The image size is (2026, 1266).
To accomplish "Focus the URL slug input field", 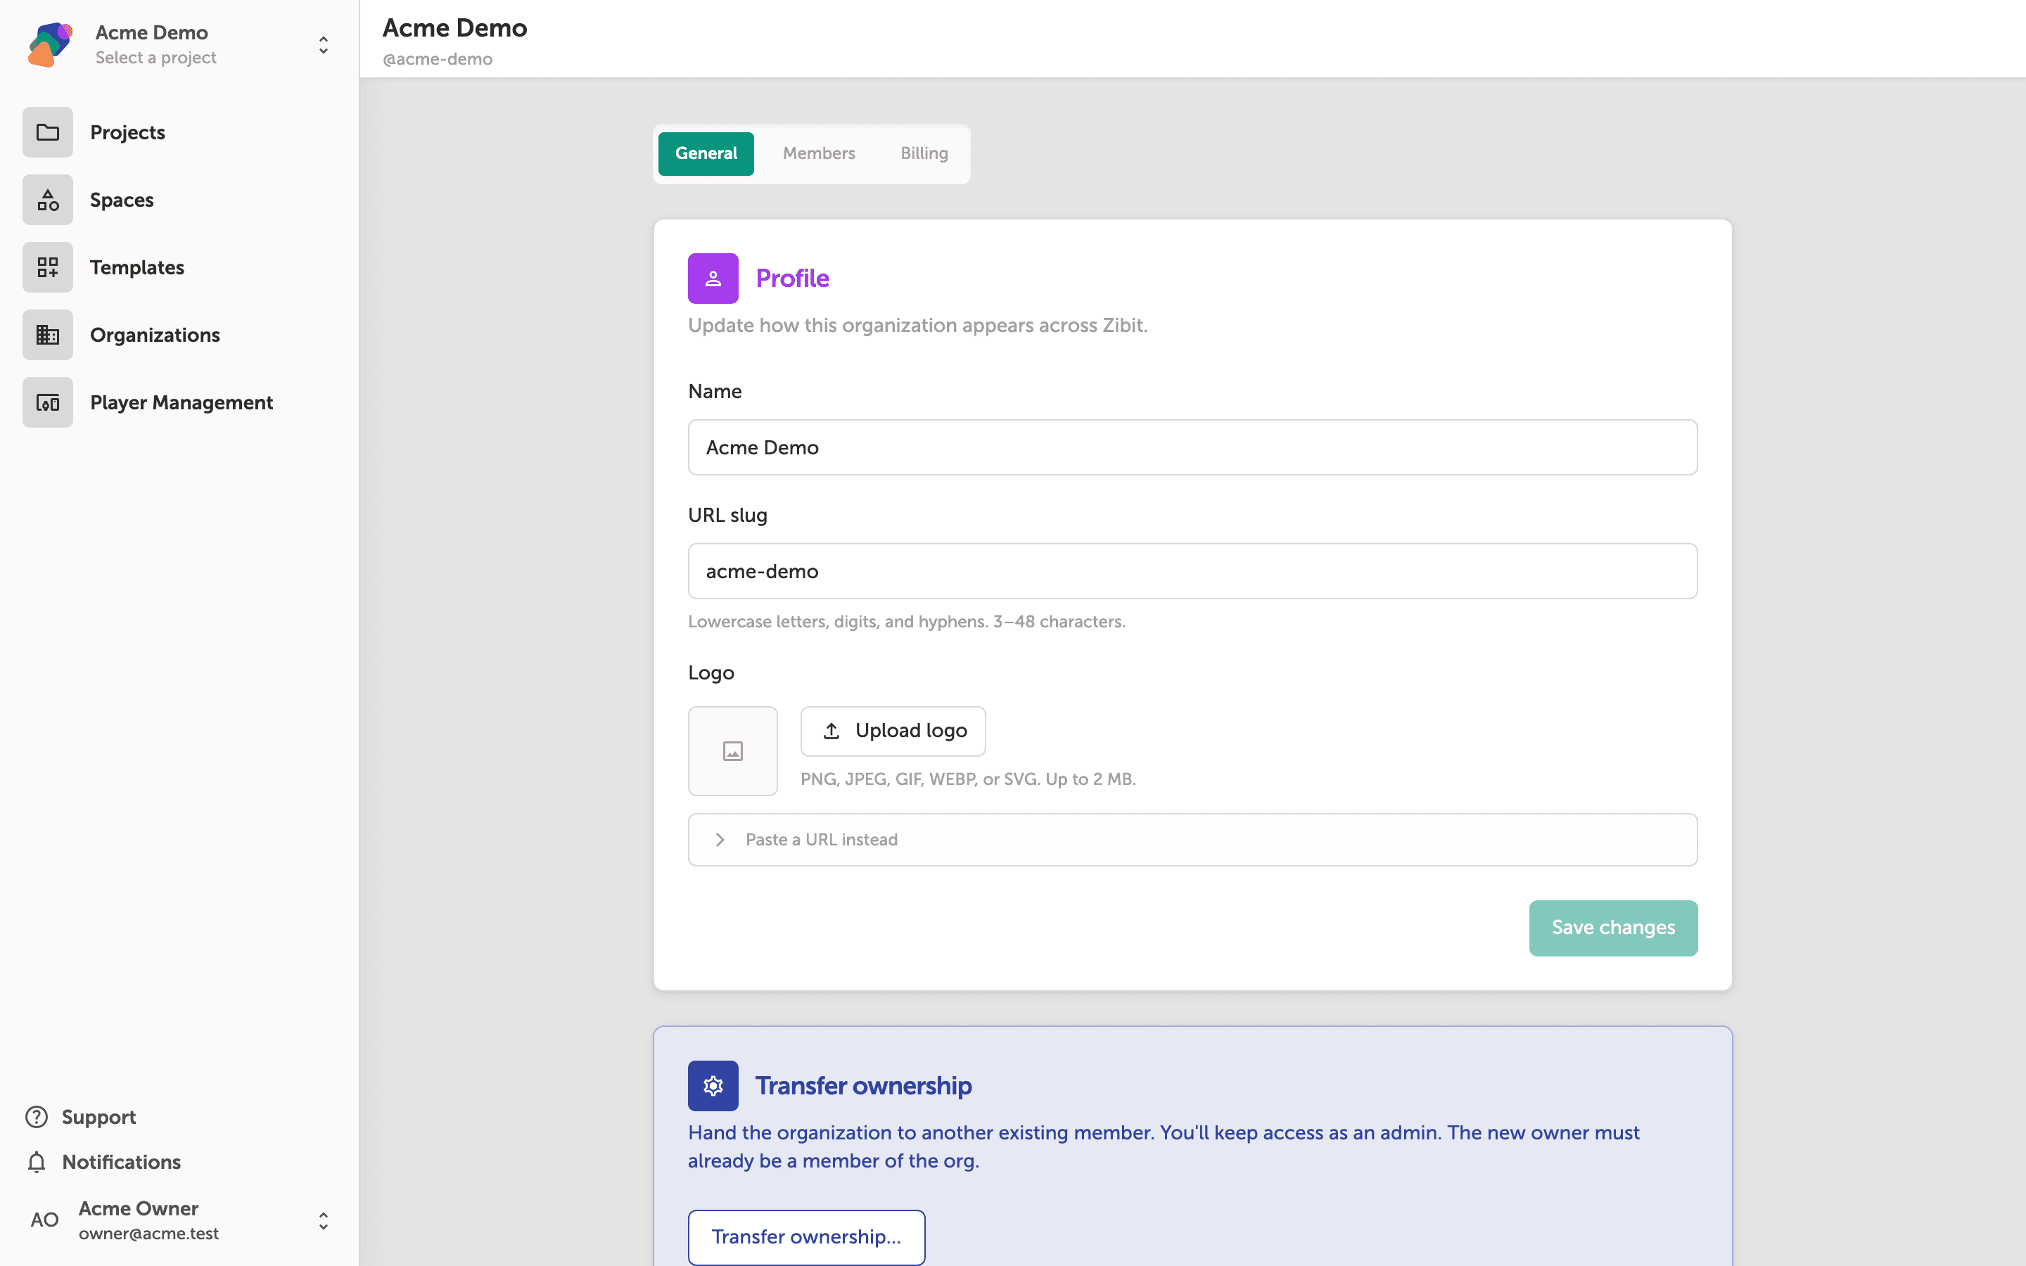I will click(x=1192, y=571).
